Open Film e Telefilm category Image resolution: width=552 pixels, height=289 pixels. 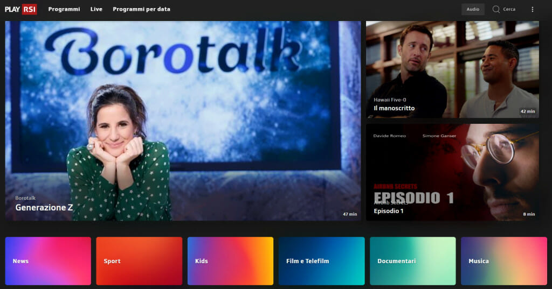pos(321,261)
